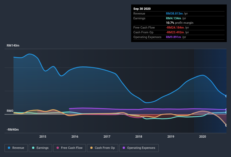Click the RM0 y-axis label

tap(10, 111)
